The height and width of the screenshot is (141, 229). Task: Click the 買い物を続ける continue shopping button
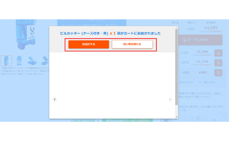pos(132,44)
